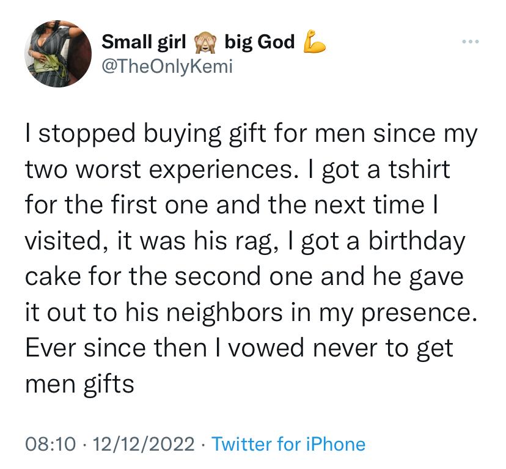This screenshot has height=469, width=506.
Task: Click 'big God' in the display name
Action: pos(260,42)
